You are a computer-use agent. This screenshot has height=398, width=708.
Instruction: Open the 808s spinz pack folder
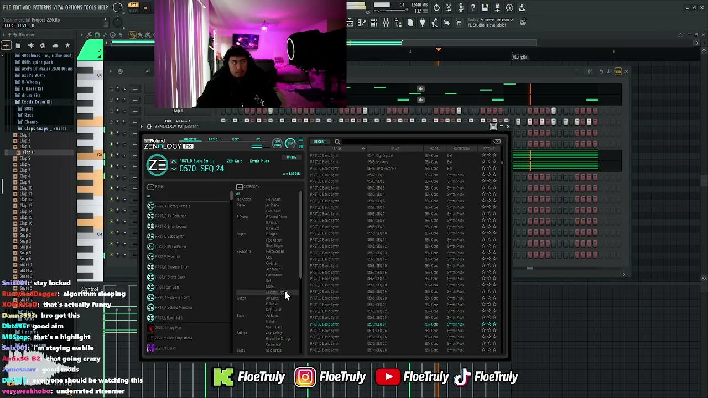tap(37, 62)
